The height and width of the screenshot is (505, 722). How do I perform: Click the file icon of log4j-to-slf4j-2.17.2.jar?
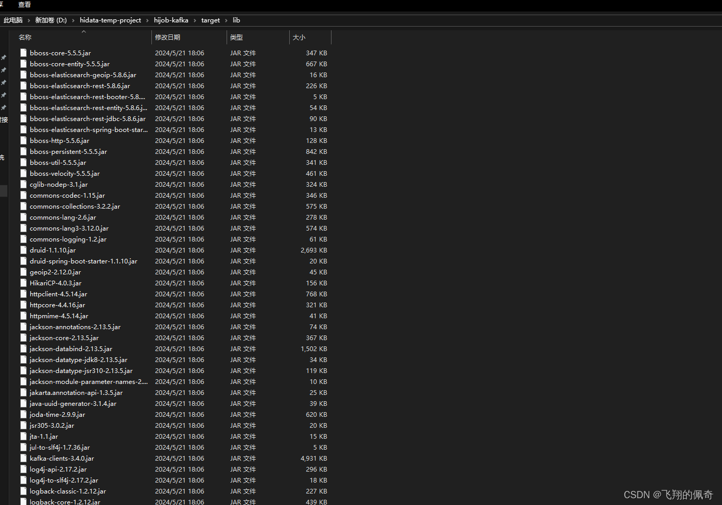(x=23, y=480)
